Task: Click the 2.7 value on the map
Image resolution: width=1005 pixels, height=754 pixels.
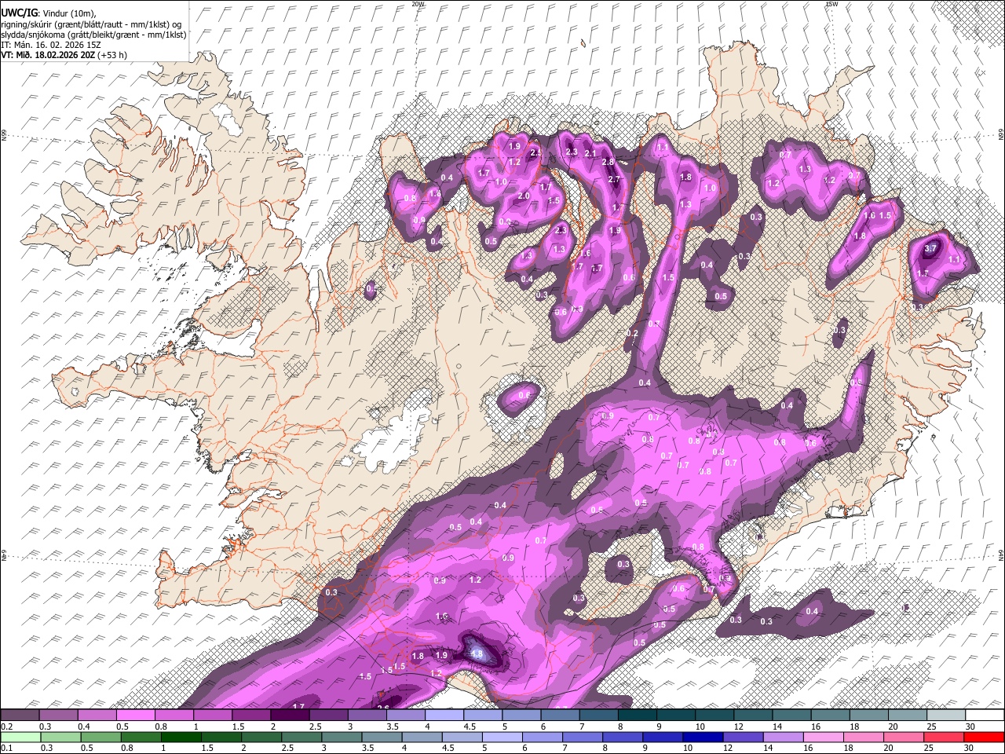Action: coord(613,180)
